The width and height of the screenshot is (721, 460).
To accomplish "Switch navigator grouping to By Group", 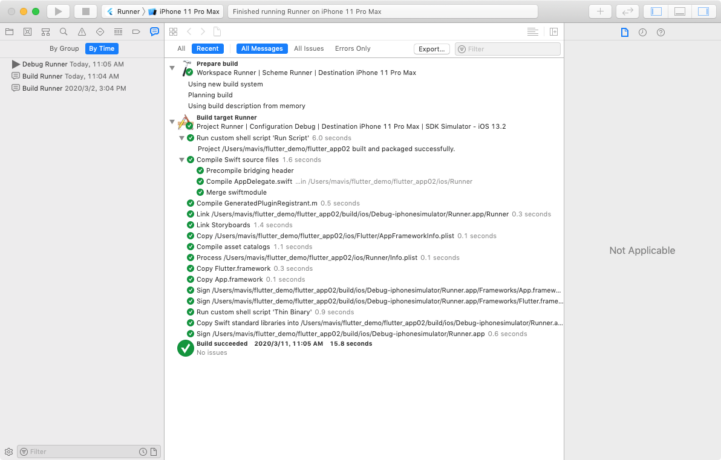I will click(x=64, y=49).
